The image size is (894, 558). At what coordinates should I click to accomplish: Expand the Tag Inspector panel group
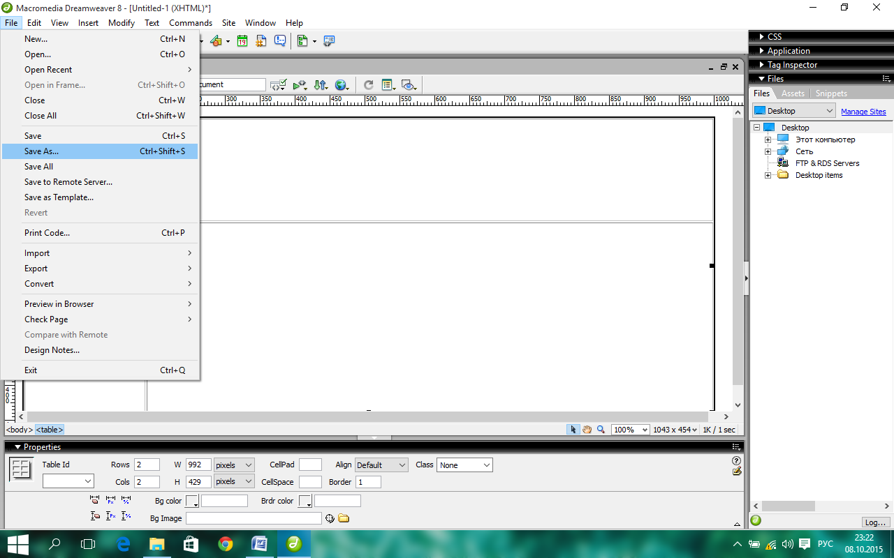pos(761,65)
